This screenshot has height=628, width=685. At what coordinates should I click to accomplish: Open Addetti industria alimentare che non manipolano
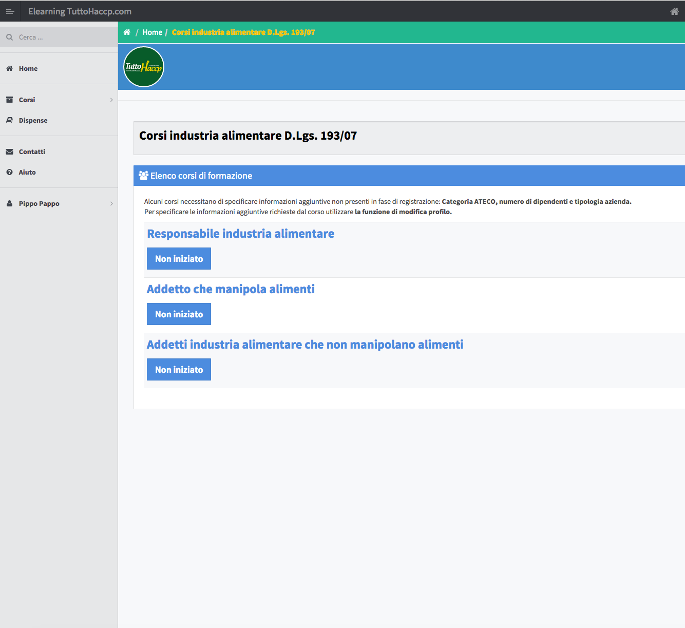305,345
